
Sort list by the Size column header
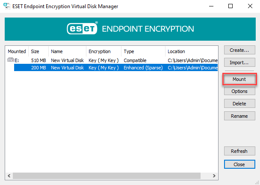(x=38, y=51)
